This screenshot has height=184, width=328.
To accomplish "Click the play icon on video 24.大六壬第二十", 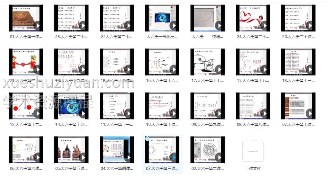I will coord(264,26).
